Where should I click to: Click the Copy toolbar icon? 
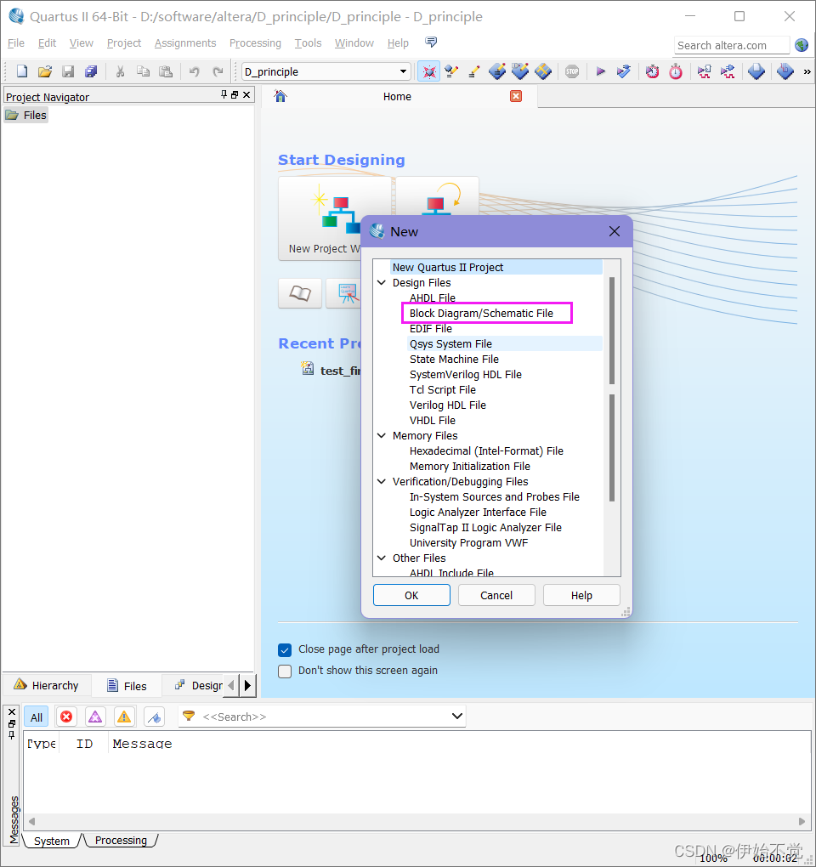[143, 71]
